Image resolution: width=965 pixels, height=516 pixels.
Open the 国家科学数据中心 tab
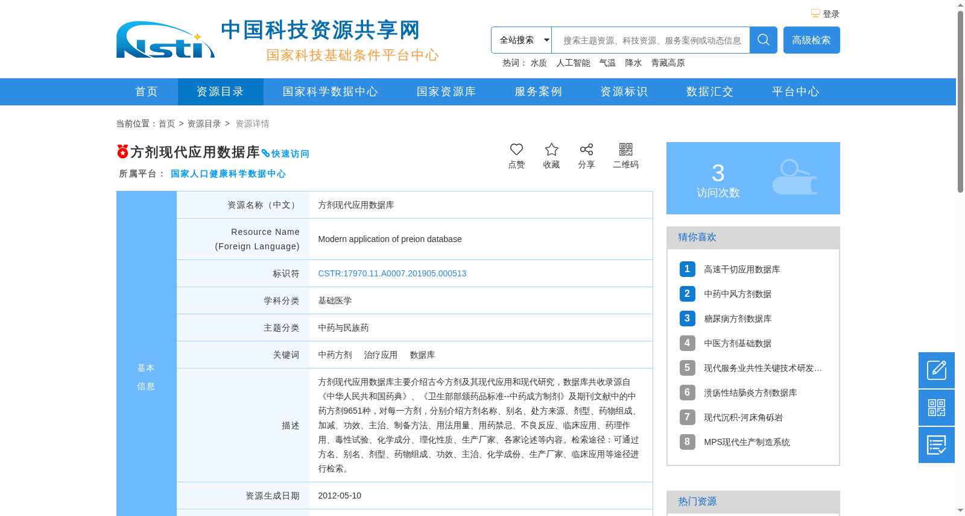(x=331, y=92)
